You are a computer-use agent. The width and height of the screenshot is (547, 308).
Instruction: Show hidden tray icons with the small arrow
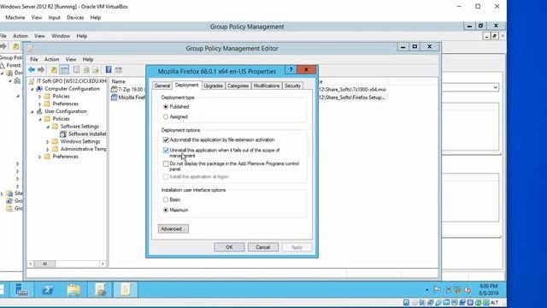(x=427, y=290)
